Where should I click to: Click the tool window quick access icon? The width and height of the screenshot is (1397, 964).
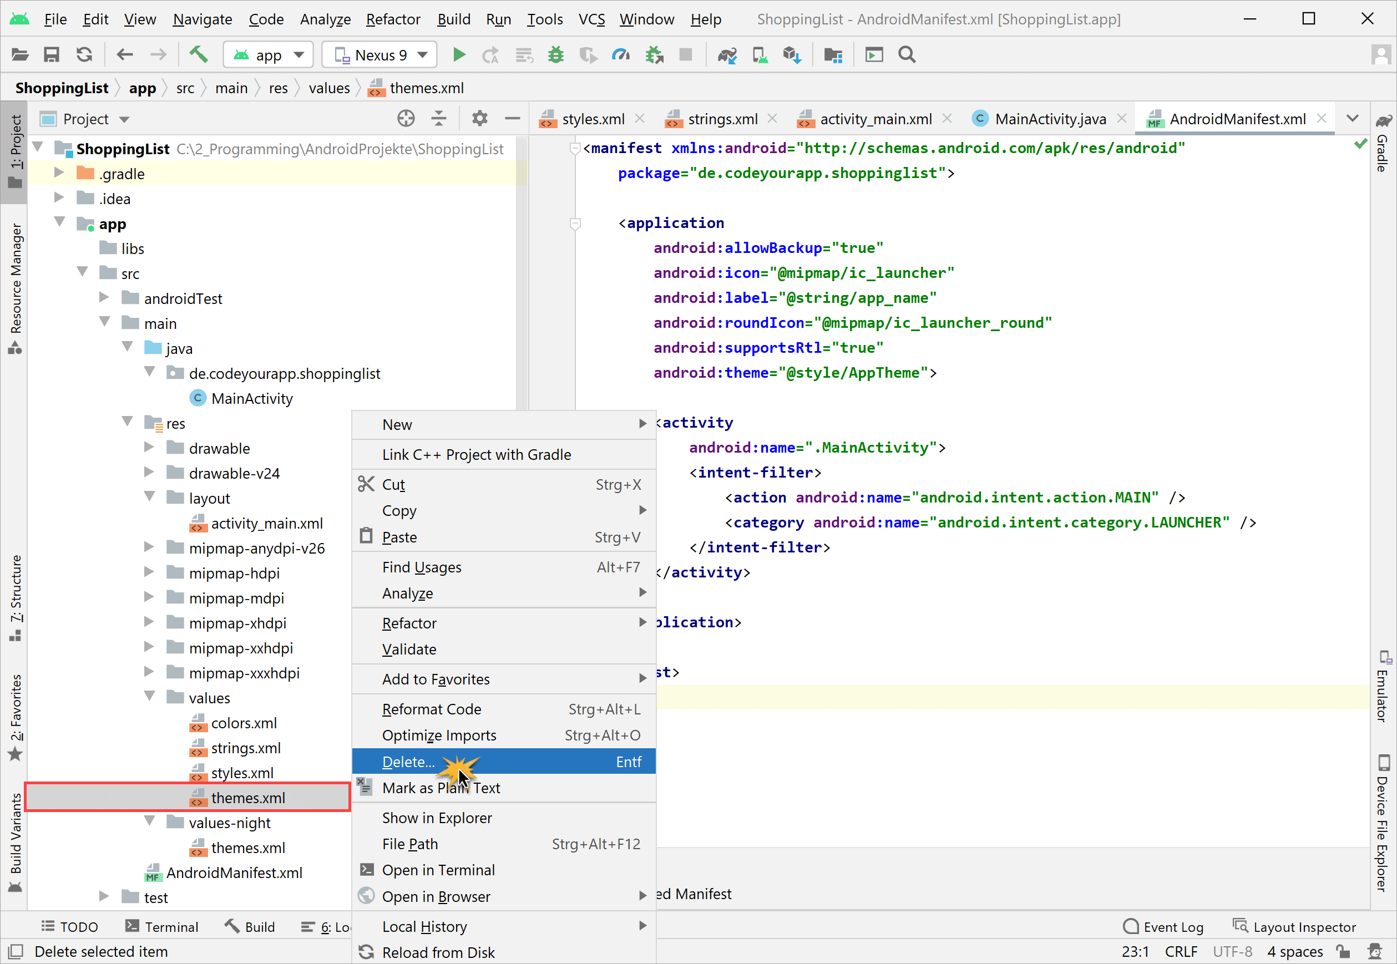pos(15,952)
